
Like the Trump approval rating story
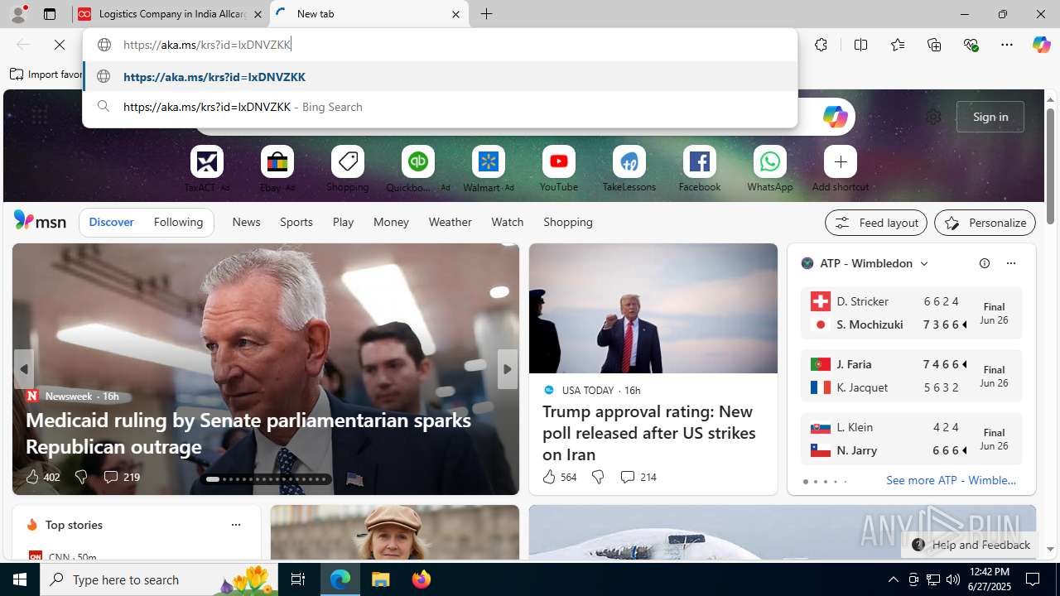coord(558,477)
